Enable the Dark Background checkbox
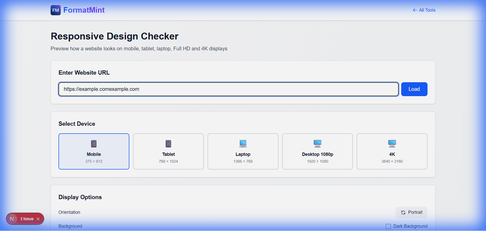The width and height of the screenshot is (486, 231). coord(388,226)
